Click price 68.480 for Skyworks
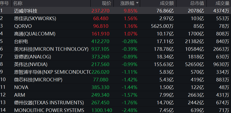 (x=101, y=18)
